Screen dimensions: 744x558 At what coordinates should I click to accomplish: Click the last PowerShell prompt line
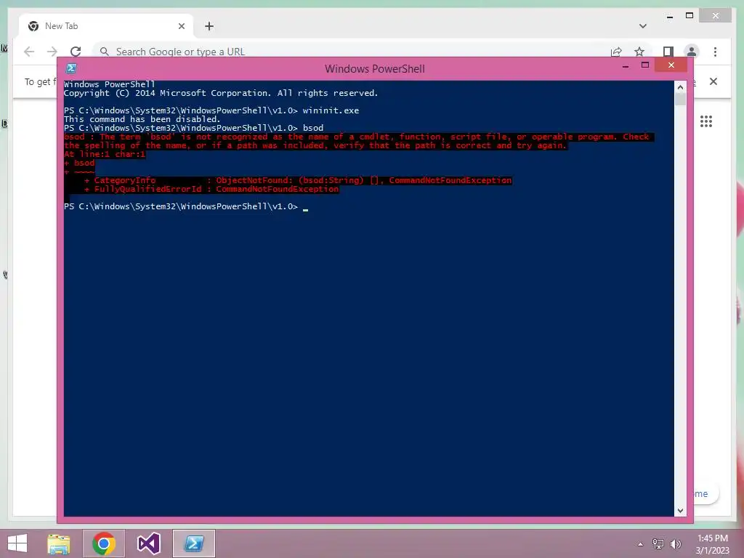pyautogui.click(x=186, y=206)
